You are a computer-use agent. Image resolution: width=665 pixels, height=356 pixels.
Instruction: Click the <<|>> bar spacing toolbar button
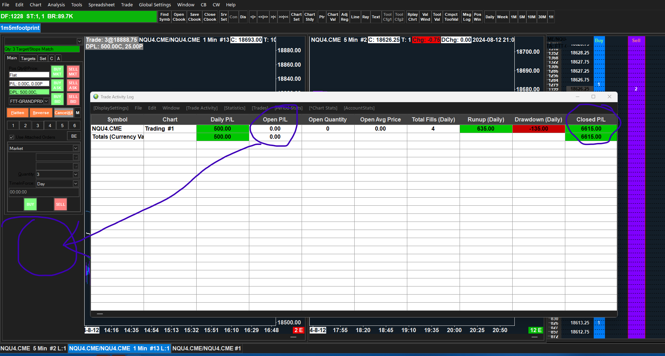[x=263, y=17]
